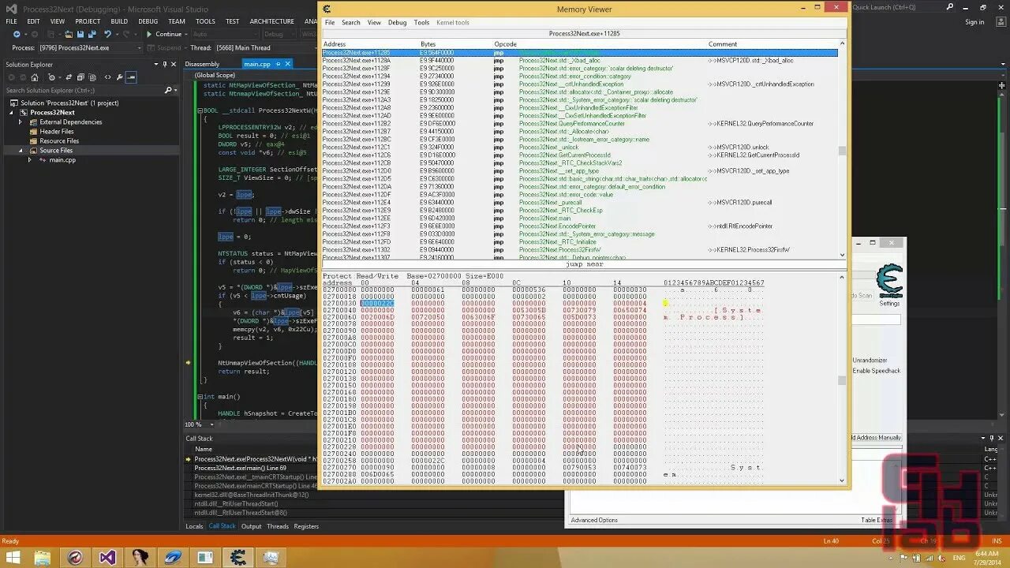The image size is (1010, 568).
Task: Collapse the Process32Next project node
Action: [x=10, y=112]
